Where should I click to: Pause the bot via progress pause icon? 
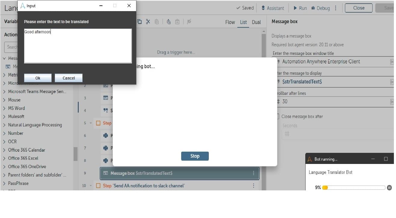[x=389, y=188]
